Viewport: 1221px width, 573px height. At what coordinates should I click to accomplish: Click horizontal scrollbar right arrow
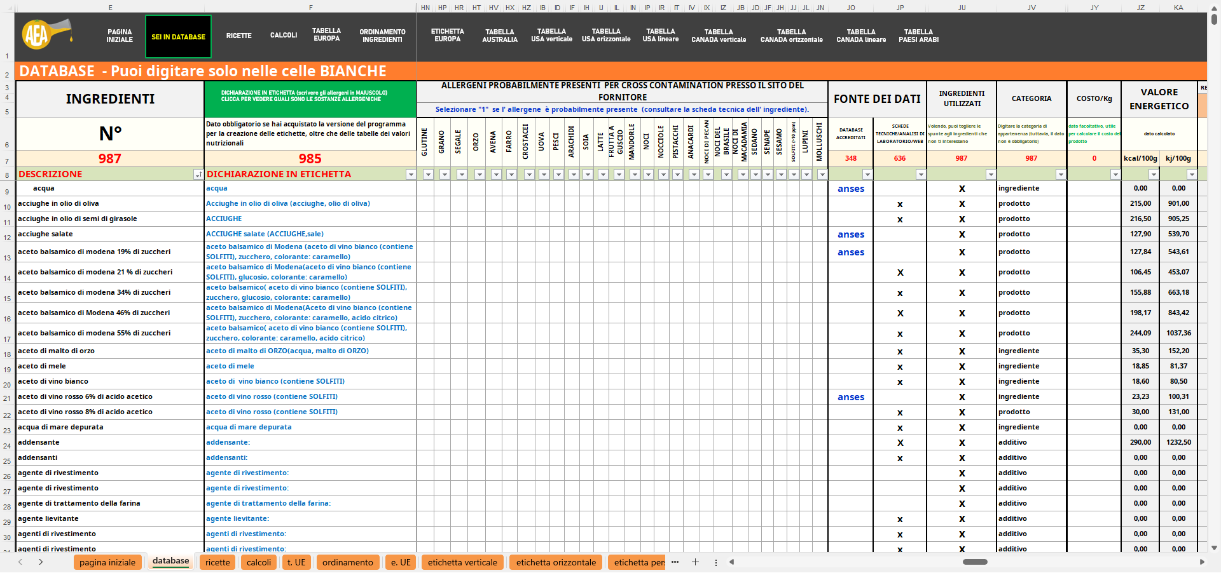click(x=1202, y=562)
